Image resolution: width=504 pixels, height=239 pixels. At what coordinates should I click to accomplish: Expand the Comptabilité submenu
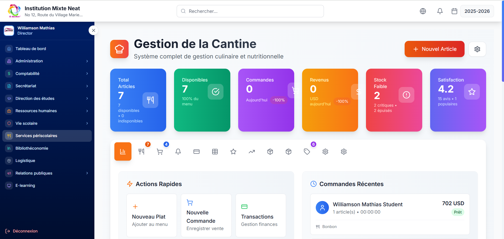tap(47, 74)
